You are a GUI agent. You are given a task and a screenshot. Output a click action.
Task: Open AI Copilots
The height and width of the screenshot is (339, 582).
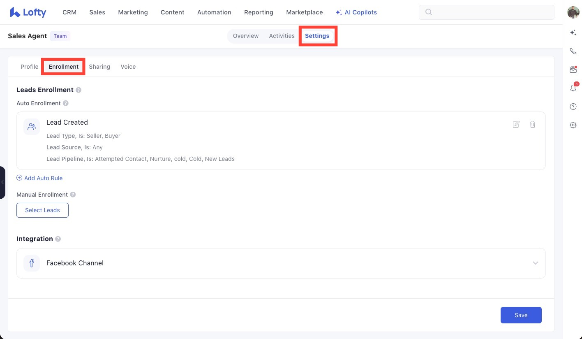pos(356,12)
